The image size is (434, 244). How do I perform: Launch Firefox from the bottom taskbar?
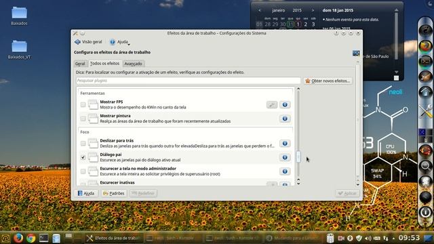click(x=18, y=238)
